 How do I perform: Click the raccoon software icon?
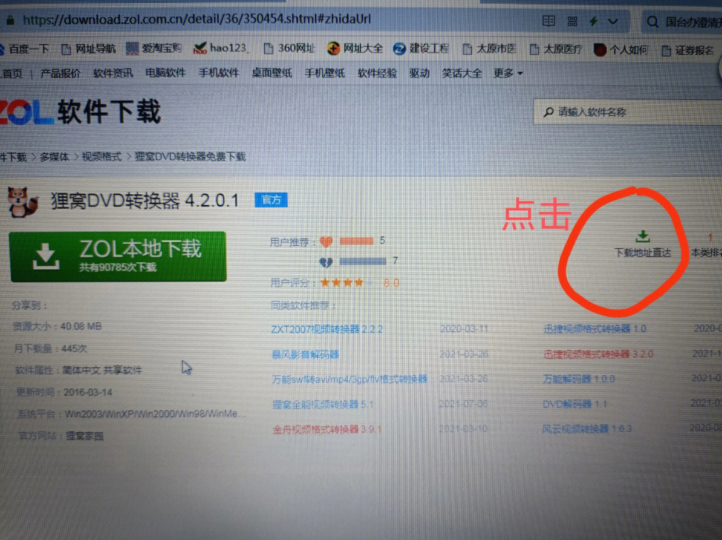pyautogui.click(x=22, y=202)
